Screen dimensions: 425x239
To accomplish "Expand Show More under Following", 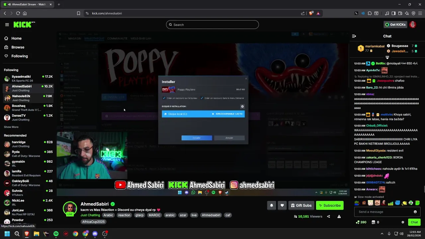I will tap(11, 127).
